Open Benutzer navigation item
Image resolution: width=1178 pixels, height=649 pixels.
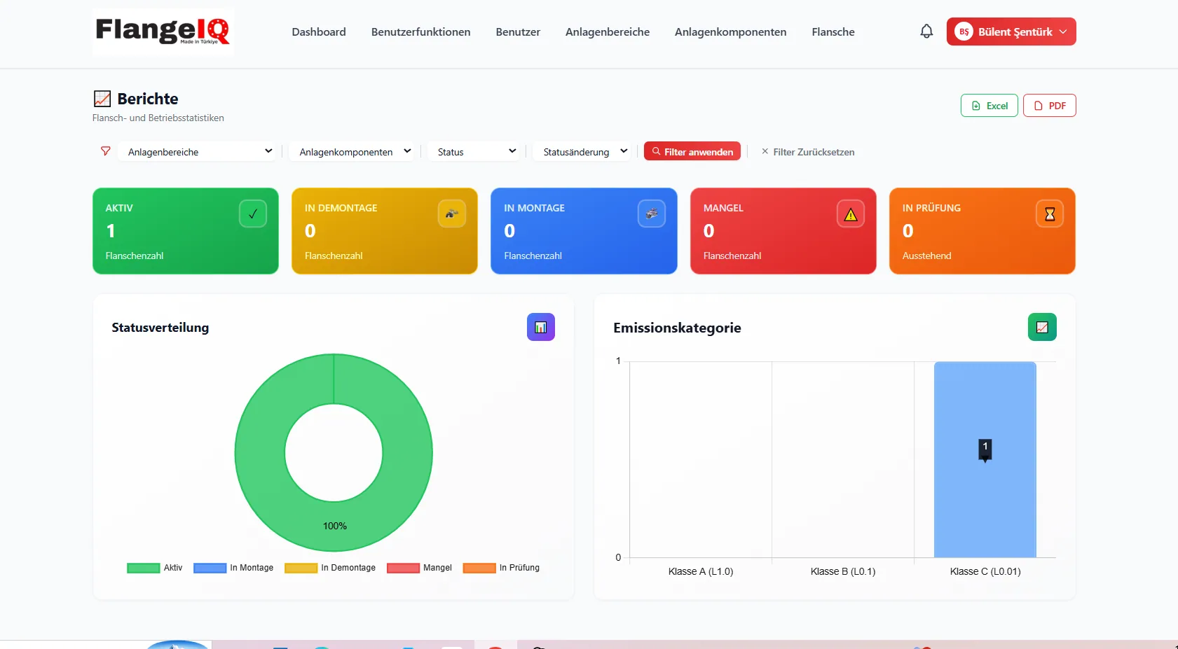tap(518, 32)
